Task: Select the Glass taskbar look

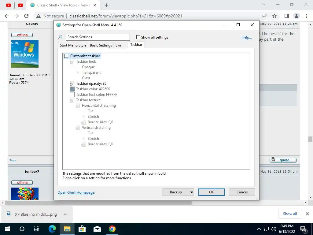Action: (x=86, y=78)
